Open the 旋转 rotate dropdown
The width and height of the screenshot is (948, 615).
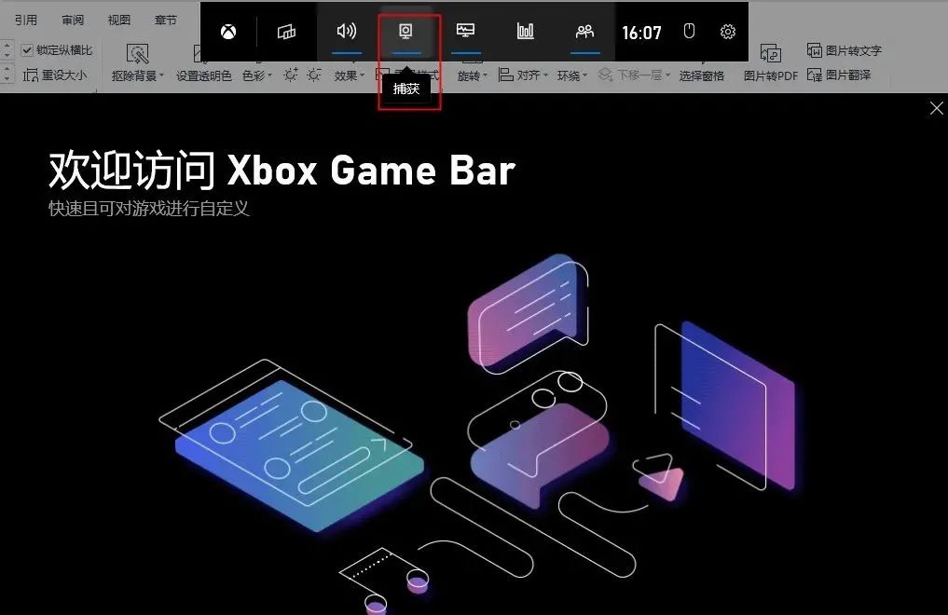pyautogui.click(x=473, y=75)
